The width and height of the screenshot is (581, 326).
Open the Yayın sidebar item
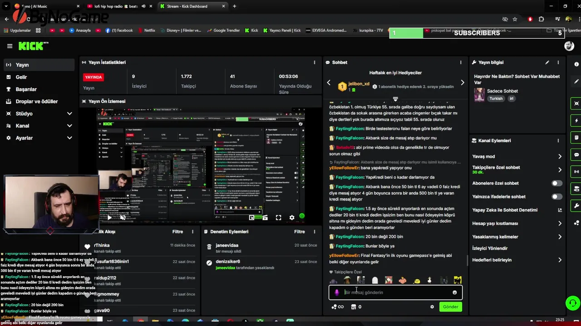[x=39, y=65]
